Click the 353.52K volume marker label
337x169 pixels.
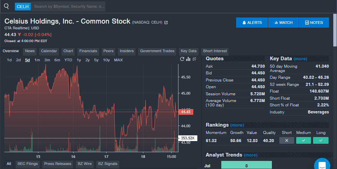pyautogui.click(x=188, y=138)
